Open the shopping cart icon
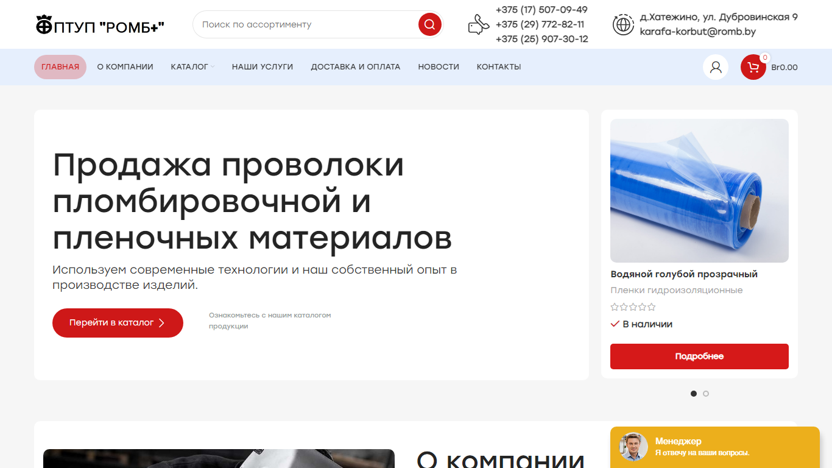Image resolution: width=832 pixels, height=468 pixels. pyautogui.click(x=753, y=67)
